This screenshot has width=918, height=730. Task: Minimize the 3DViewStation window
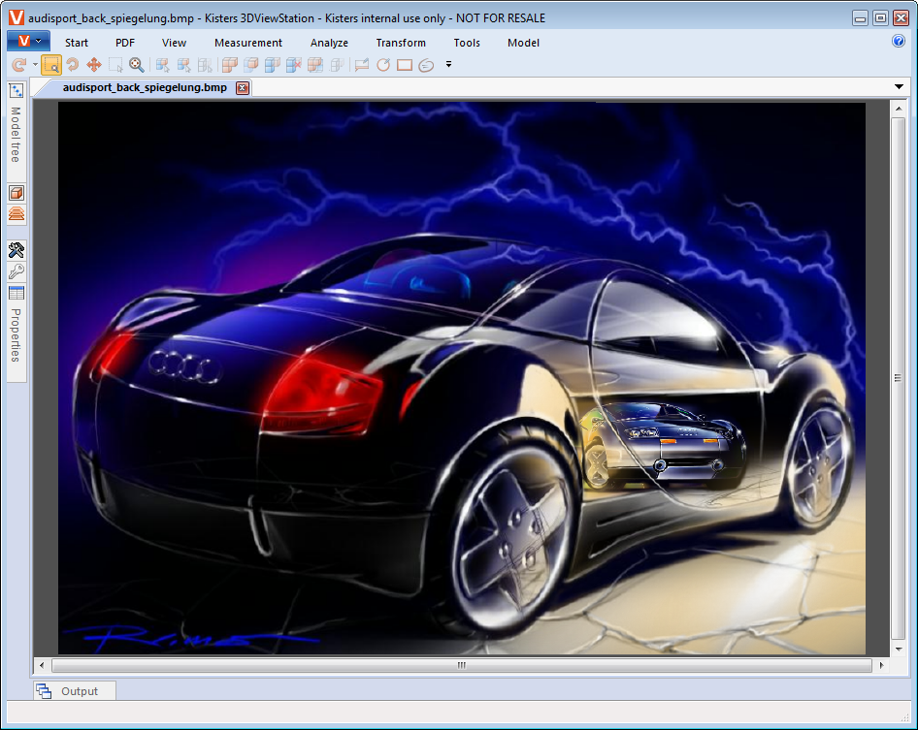pyautogui.click(x=860, y=18)
